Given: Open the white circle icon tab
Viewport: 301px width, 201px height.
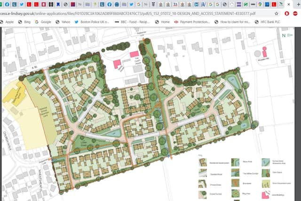Looking at the screenshot, I should point(232,4).
